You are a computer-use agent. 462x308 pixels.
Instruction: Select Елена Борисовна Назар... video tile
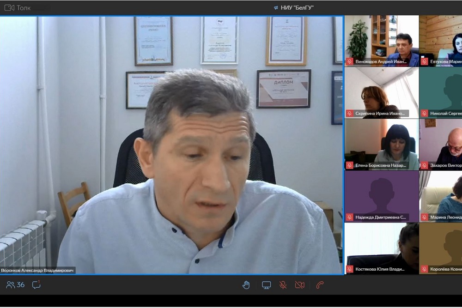point(382,145)
